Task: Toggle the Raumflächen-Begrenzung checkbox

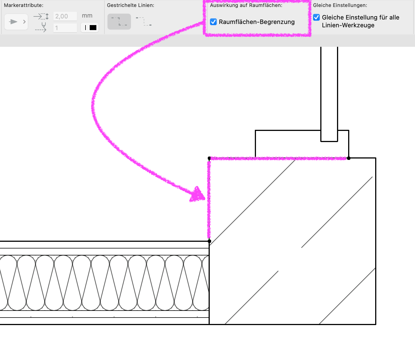Action: pyautogui.click(x=213, y=22)
